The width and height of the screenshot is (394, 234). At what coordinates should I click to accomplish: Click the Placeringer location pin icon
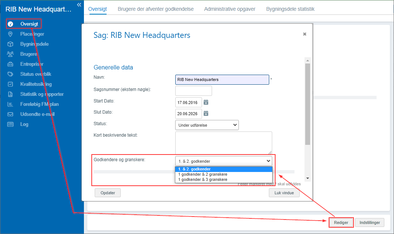pyautogui.click(x=10, y=34)
